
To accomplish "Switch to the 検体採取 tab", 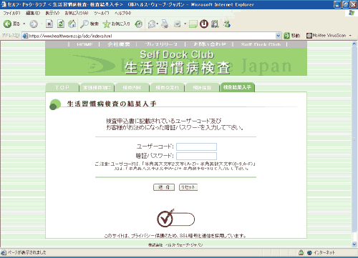I will pos(202,87).
